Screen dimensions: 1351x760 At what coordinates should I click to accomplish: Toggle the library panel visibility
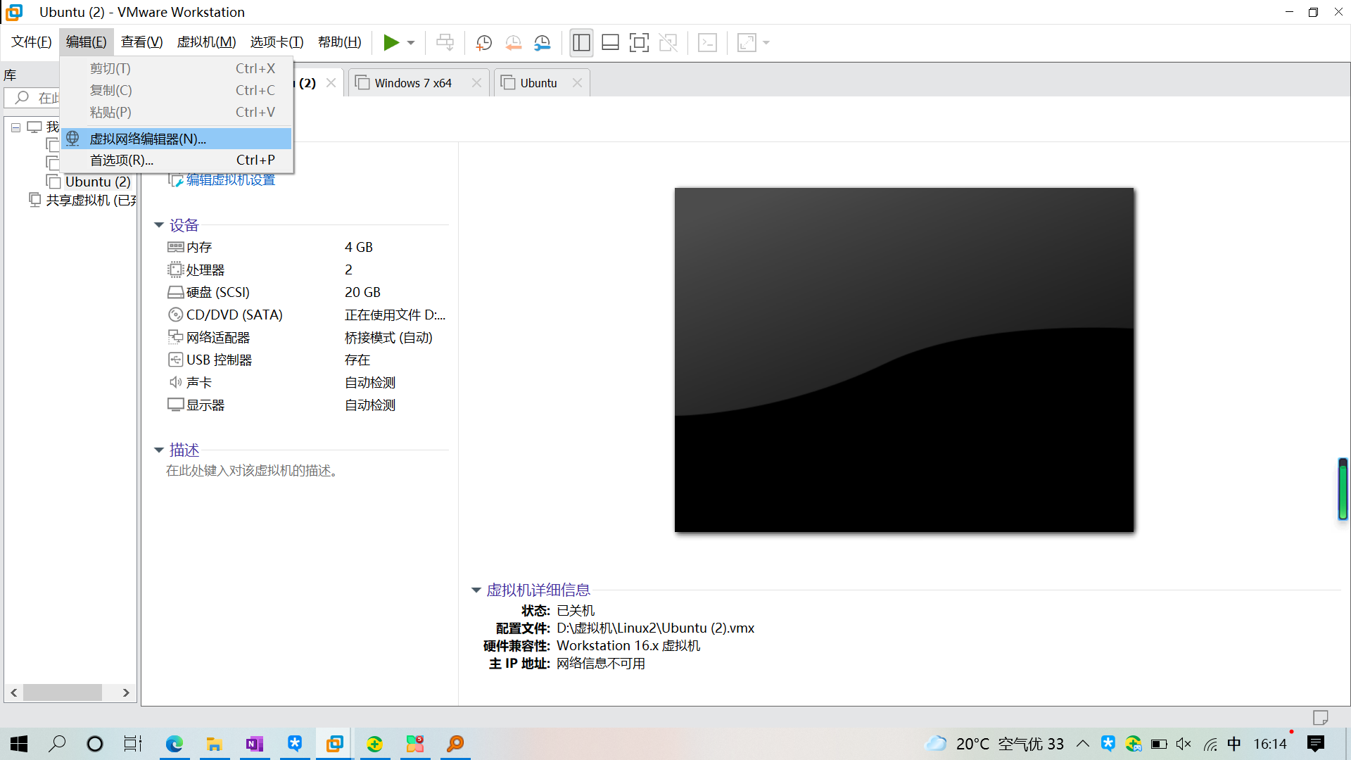point(581,42)
